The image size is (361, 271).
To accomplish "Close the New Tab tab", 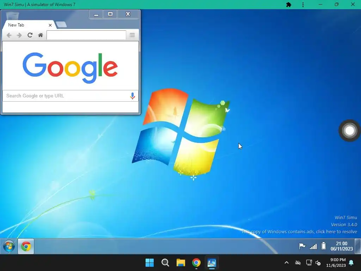I will [x=50, y=25].
